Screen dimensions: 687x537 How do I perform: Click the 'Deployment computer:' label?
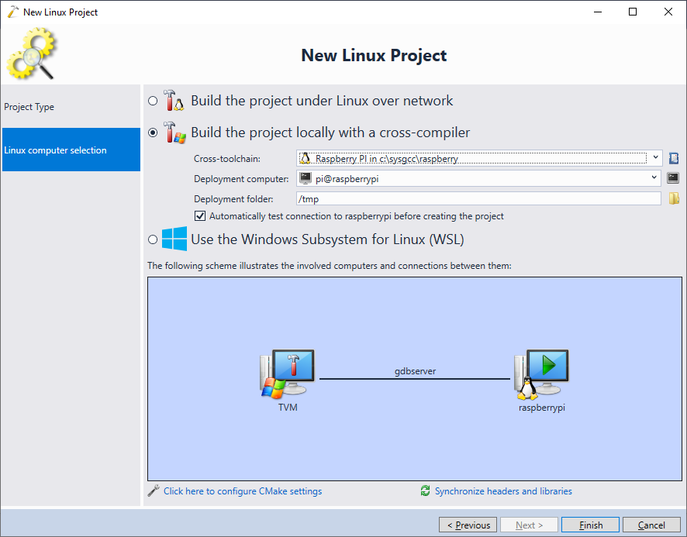(241, 179)
